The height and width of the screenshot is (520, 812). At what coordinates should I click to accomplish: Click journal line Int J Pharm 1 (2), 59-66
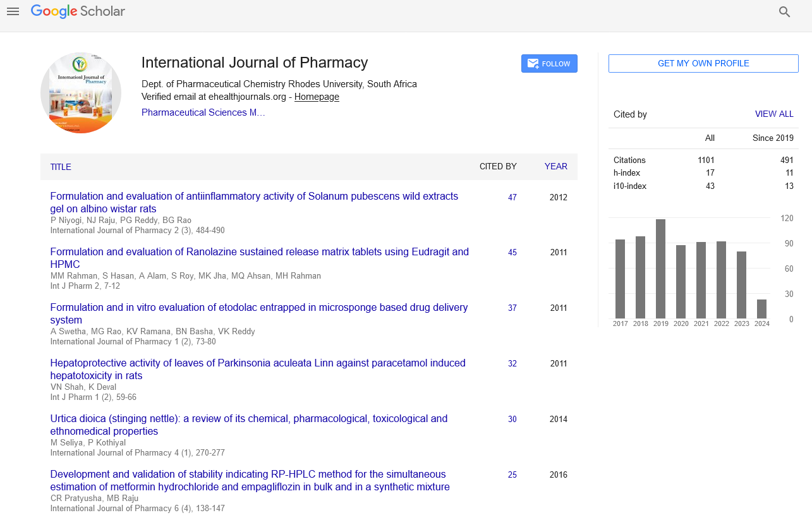[94, 397]
